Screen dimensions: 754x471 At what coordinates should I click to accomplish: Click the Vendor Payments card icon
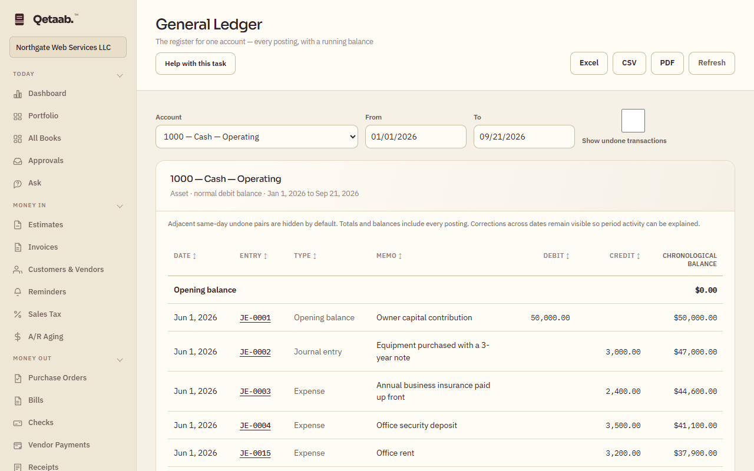click(18, 445)
